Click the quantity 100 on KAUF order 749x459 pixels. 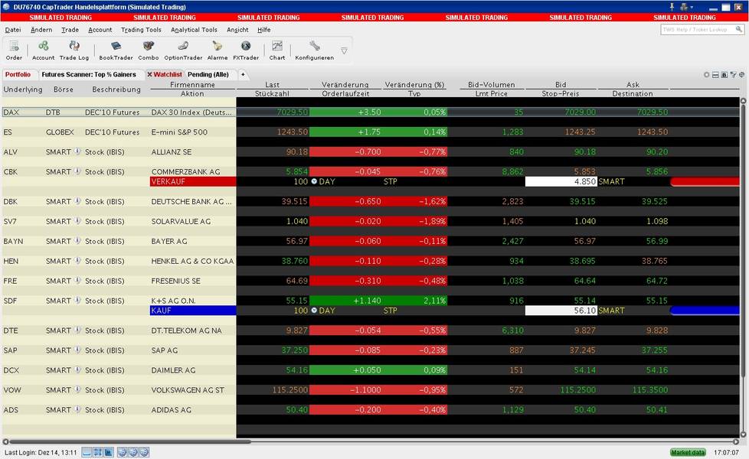click(300, 310)
